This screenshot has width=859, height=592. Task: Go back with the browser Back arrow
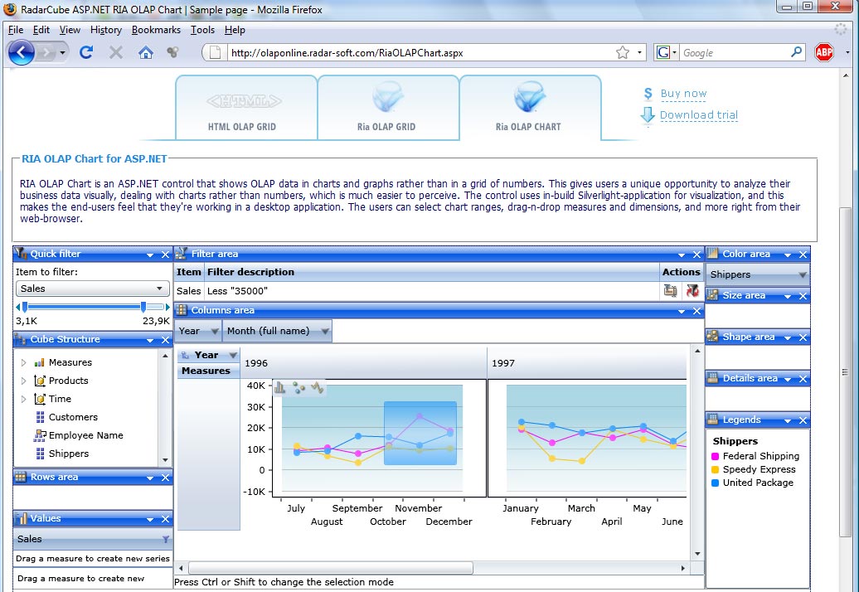tap(22, 52)
